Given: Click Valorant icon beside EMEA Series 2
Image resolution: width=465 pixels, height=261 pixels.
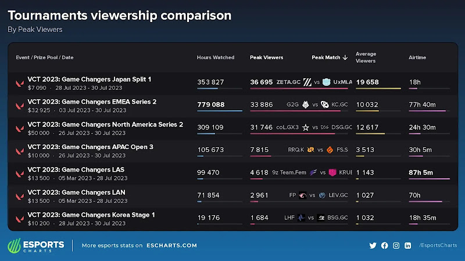Looking at the screenshot, I should [20, 106].
